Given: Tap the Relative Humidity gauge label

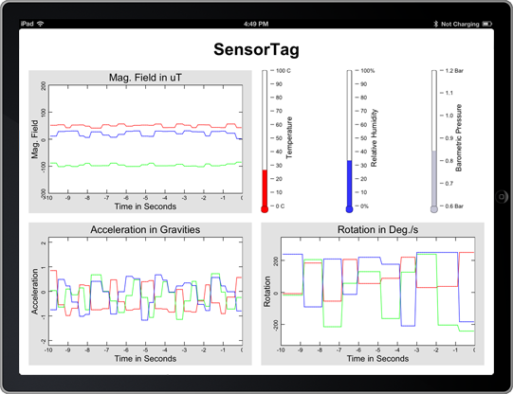Looking at the screenshot, I should [x=374, y=138].
